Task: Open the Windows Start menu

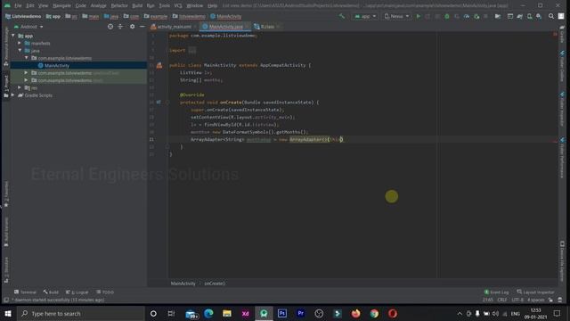Action: [8, 313]
